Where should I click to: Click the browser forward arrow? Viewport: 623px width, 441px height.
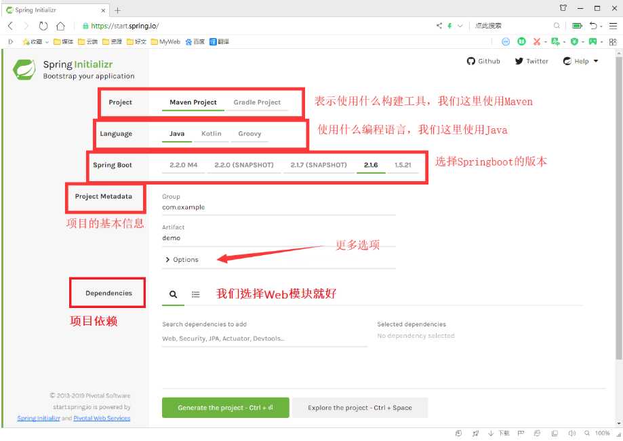click(26, 26)
